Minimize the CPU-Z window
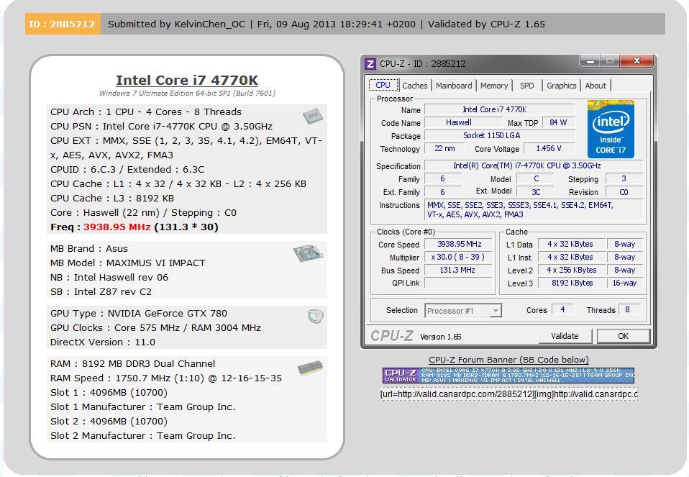This screenshot has width=689, height=477. point(590,62)
